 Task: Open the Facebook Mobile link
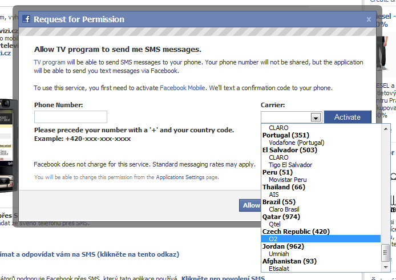click(183, 88)
